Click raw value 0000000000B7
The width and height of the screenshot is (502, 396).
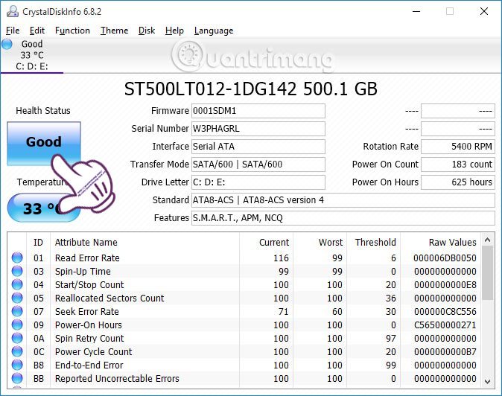pyautogui.click(x=445, y=352)
